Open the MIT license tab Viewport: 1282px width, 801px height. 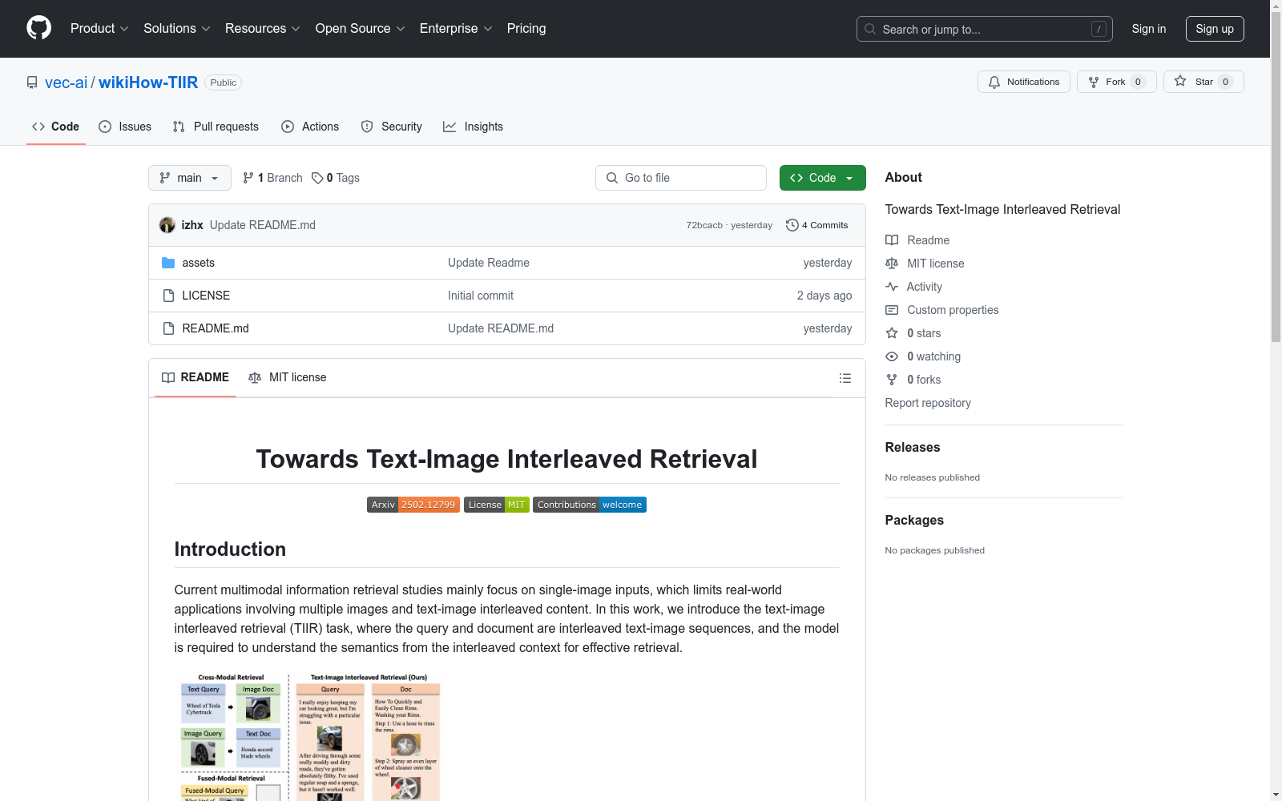coord(288,377)
